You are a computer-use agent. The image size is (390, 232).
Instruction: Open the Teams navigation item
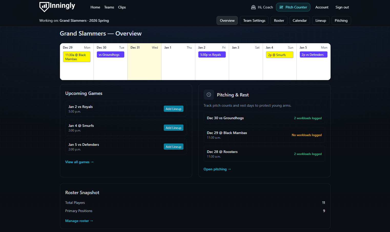tap(109, 7)
